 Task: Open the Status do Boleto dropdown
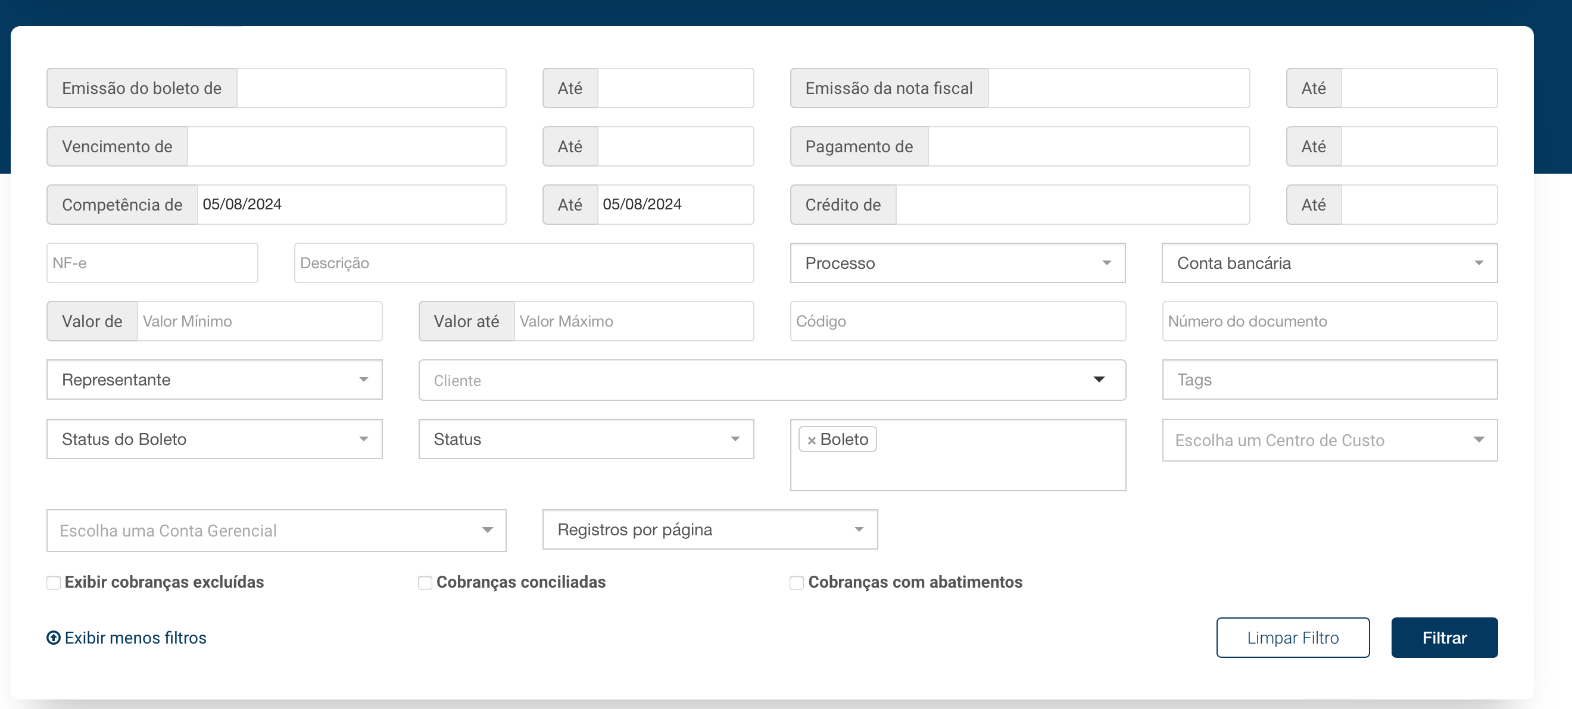(x=214, y=438)
